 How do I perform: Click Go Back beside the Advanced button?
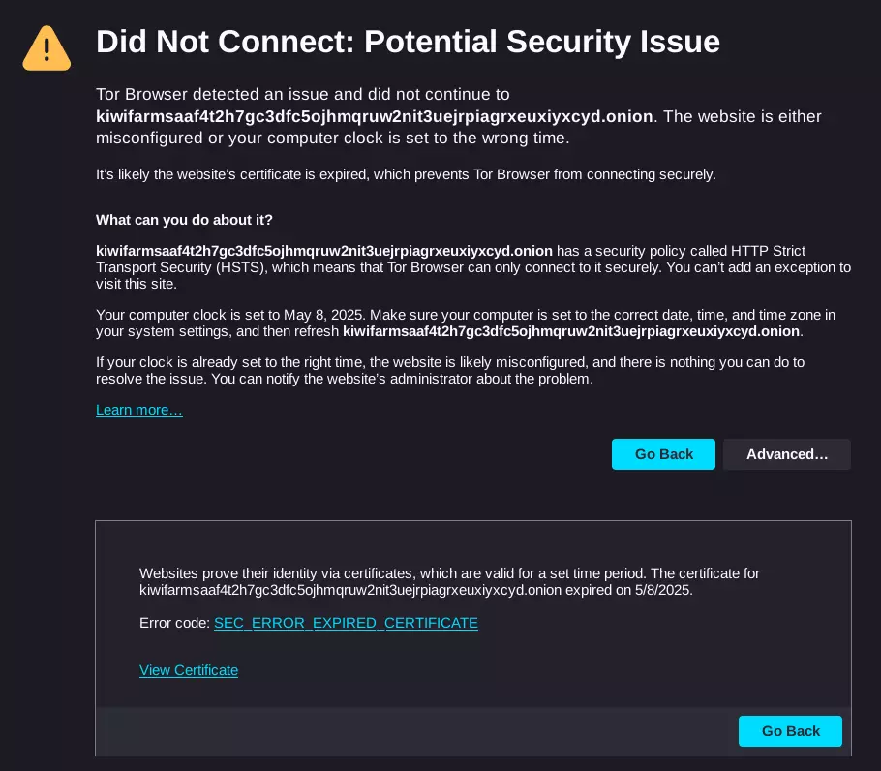pyautogui.click(x=663, y=454)
